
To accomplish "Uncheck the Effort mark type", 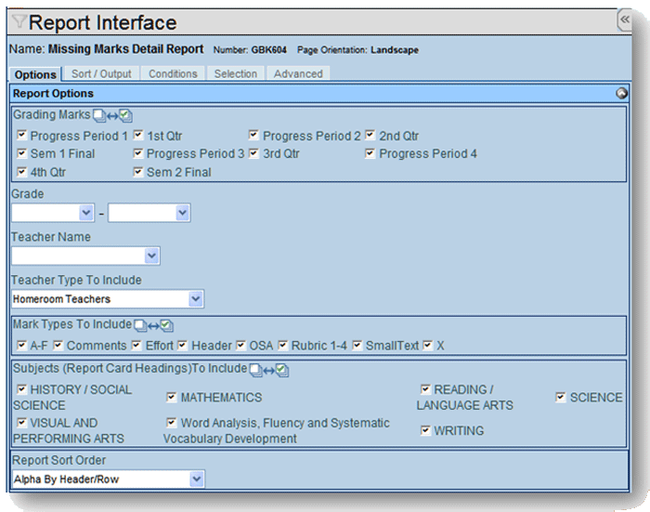I will coord(136,345).
